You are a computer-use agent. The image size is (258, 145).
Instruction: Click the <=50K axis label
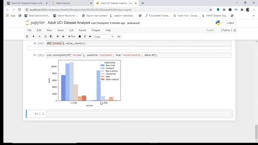click(73, 103)
